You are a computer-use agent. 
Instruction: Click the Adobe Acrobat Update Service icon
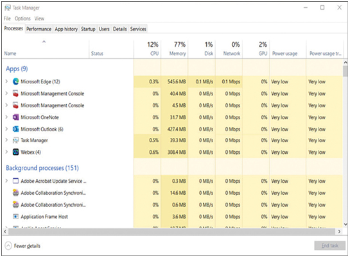[15, 181]
